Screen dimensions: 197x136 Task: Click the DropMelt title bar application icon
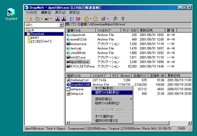tap(27, 8)
